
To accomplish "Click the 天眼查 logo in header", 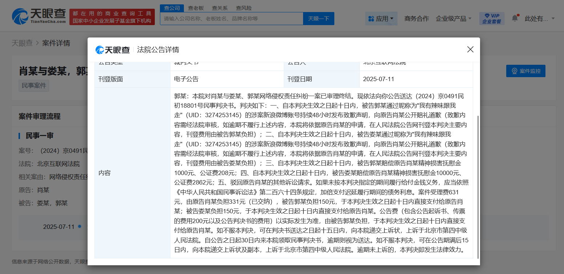I will (x=39, y=17).
